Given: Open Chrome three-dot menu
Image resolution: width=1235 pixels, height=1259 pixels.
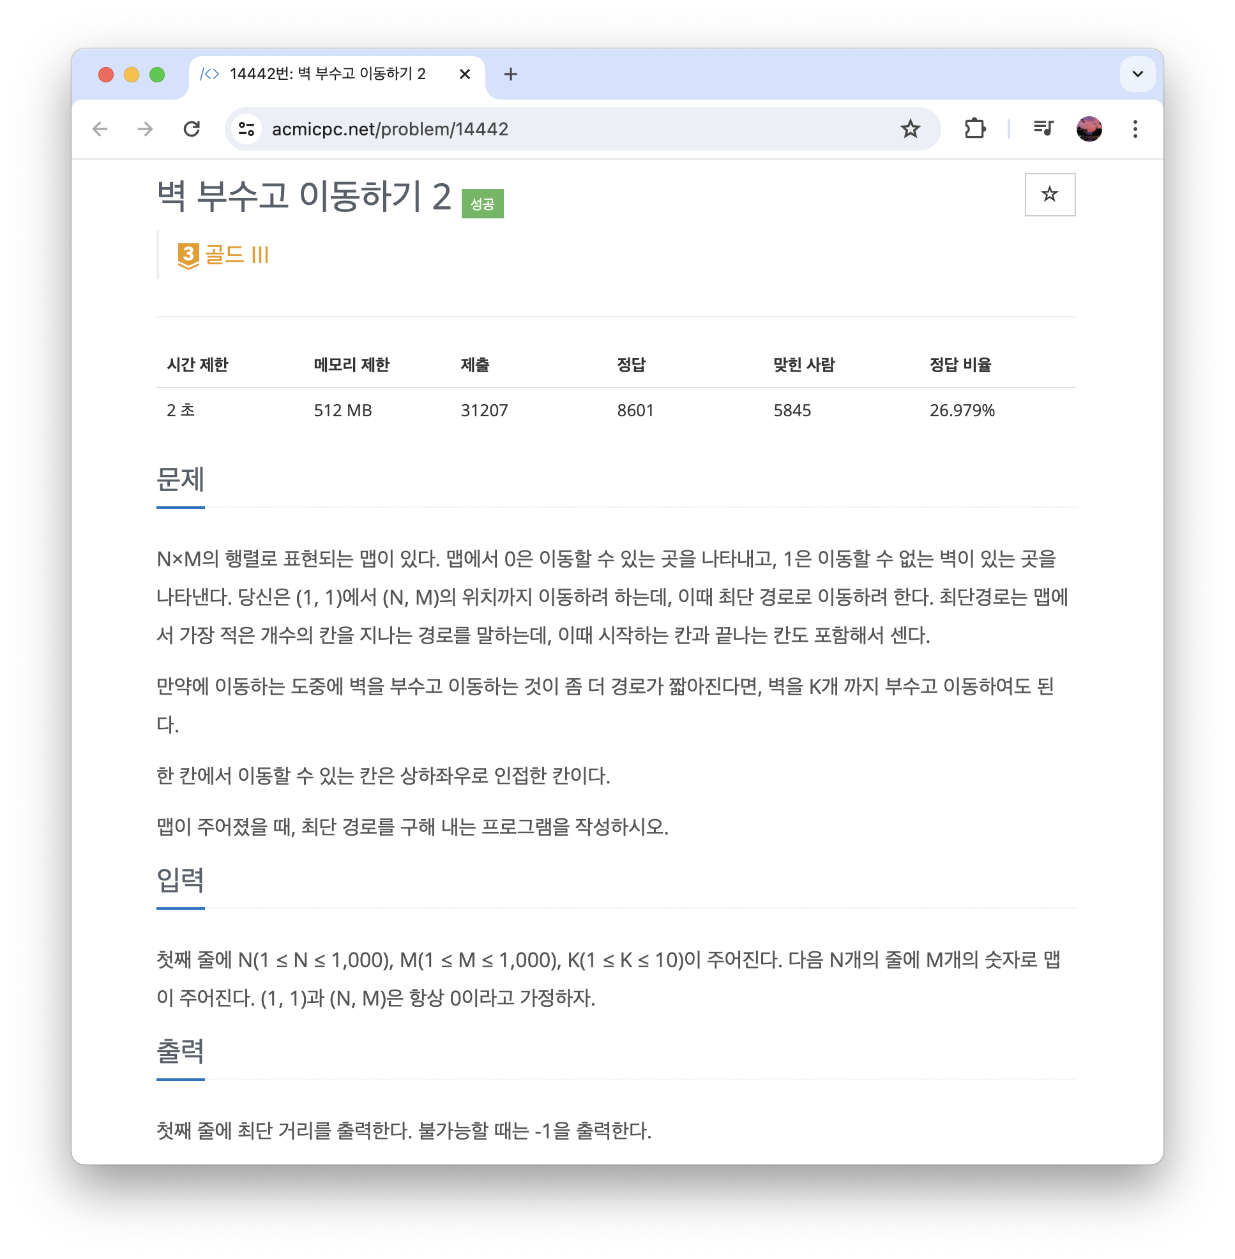Looking at the screenshot, I should pyautogui.click(x=1135, y=129).
